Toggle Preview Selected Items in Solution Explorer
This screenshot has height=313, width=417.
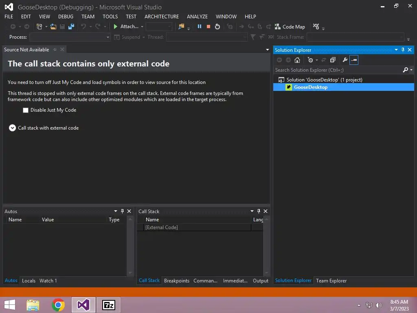(x=354, y=60)
